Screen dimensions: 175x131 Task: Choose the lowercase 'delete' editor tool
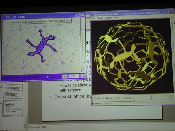coord(24,22)
